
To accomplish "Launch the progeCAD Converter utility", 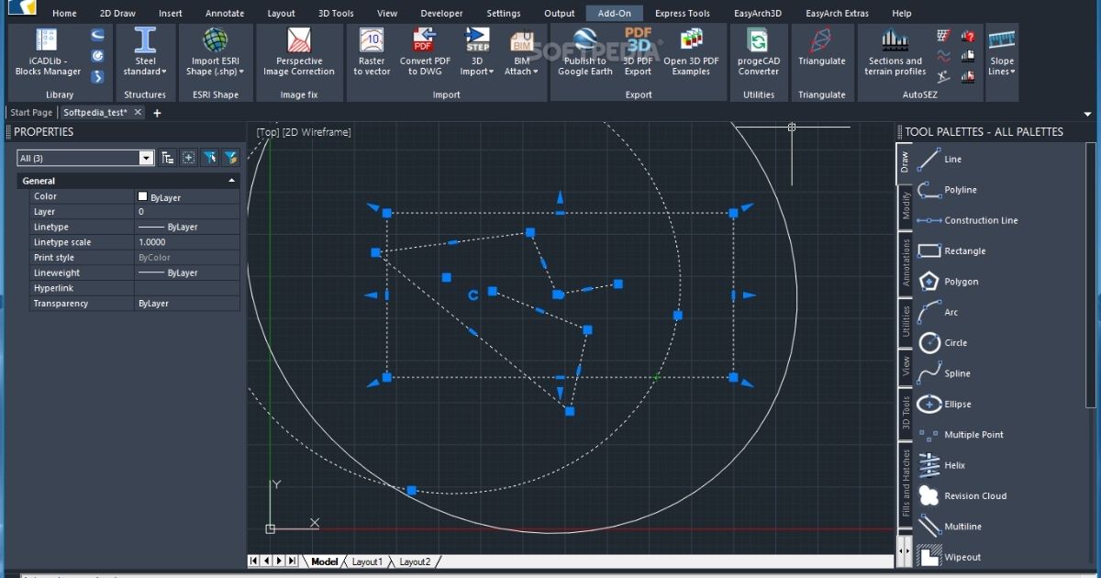I will [758, 53].
